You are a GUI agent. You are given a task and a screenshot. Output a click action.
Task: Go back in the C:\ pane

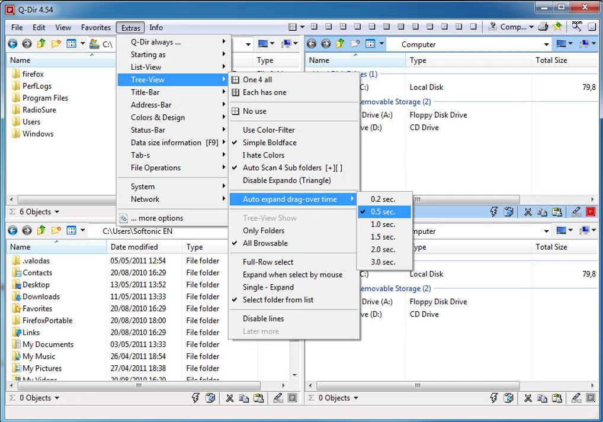[x=12, y=44]
